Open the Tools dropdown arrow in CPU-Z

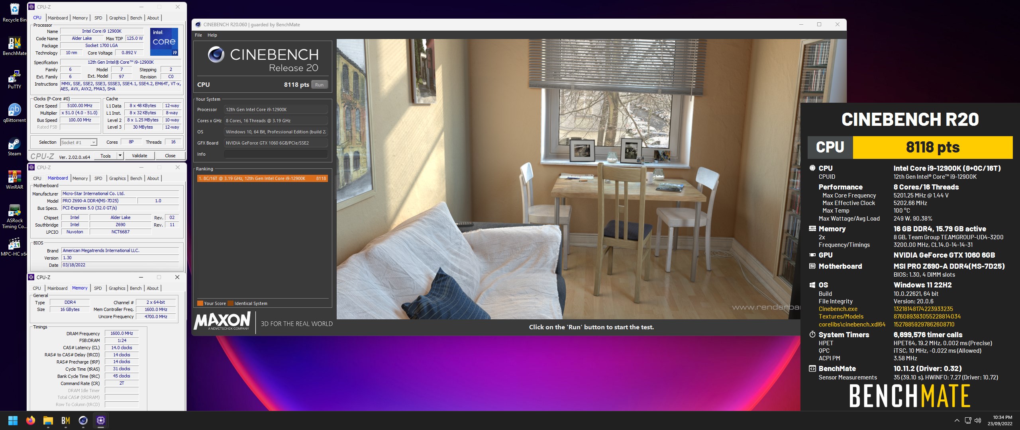tap(120, 156)
